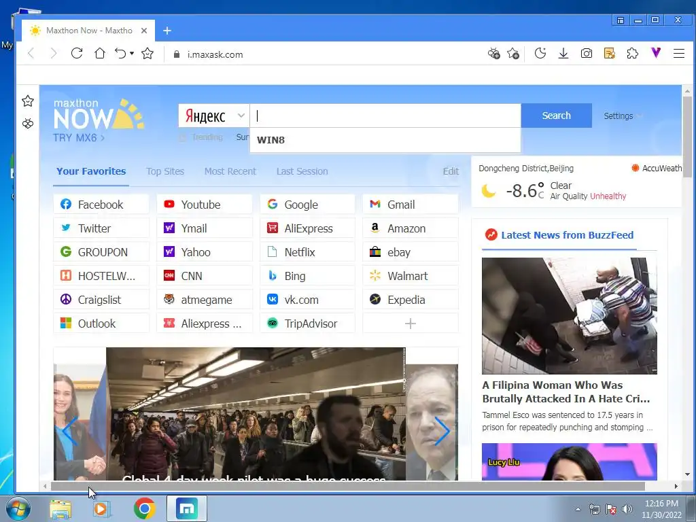Click the screenshot camera icon
This screenshot has width=696, height=522.
(587, 54)
